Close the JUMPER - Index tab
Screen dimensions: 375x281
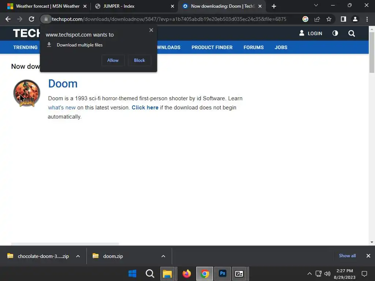(172, 6)
